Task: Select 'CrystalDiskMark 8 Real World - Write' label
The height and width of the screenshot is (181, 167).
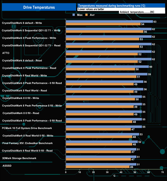Action: [24, 76]
